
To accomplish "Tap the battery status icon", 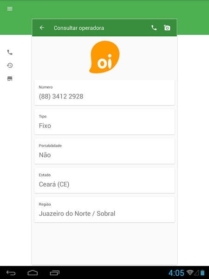I will tap(202, 272).
